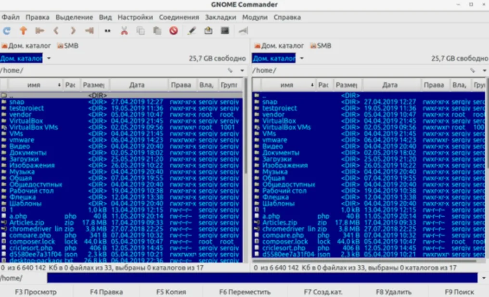This screenshot has width=489, height=297.
Task: Click the send files toolbar icon
Action: click(208, 30)
